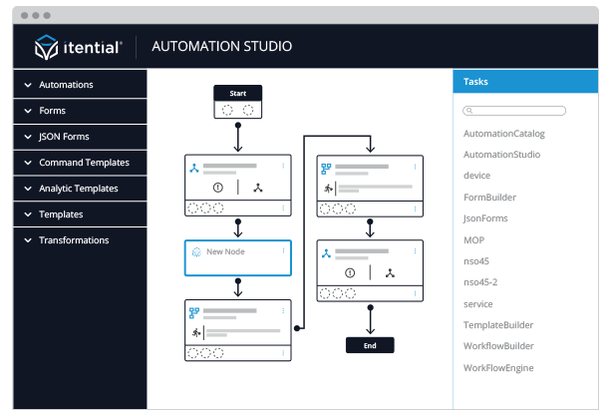
Task: Select TemplateBuilder in the Tasks list
Action: (498, 325)
